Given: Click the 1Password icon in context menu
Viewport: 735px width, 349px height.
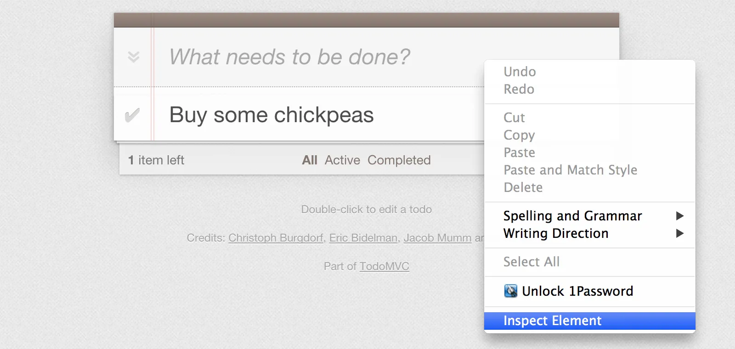Looking at the screenshot, I should pos(510,291).
